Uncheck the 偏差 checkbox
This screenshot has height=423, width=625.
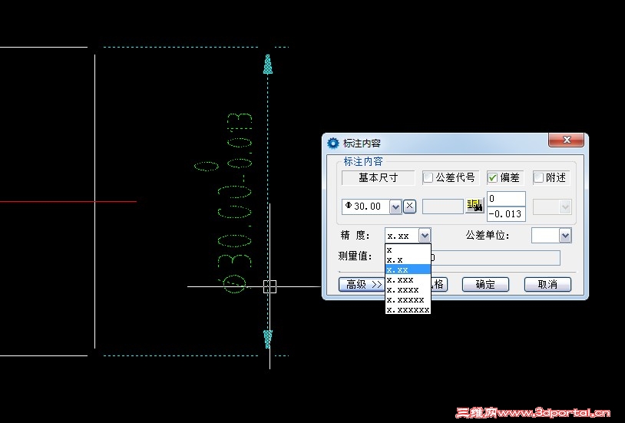[x=493, y=177]
